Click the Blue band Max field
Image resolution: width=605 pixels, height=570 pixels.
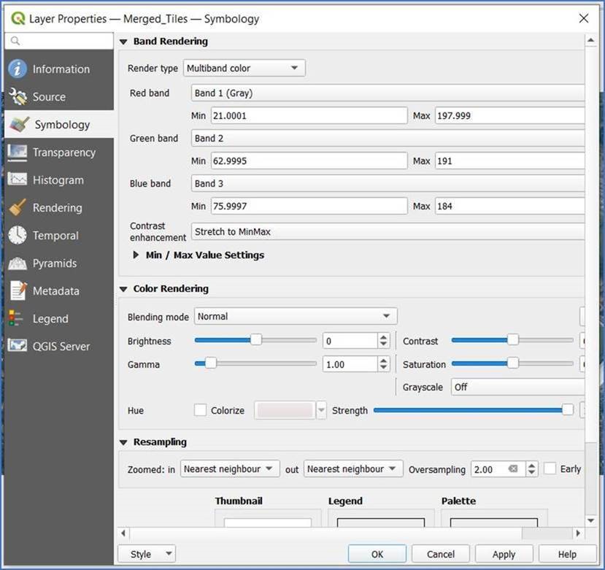[509, 206]
